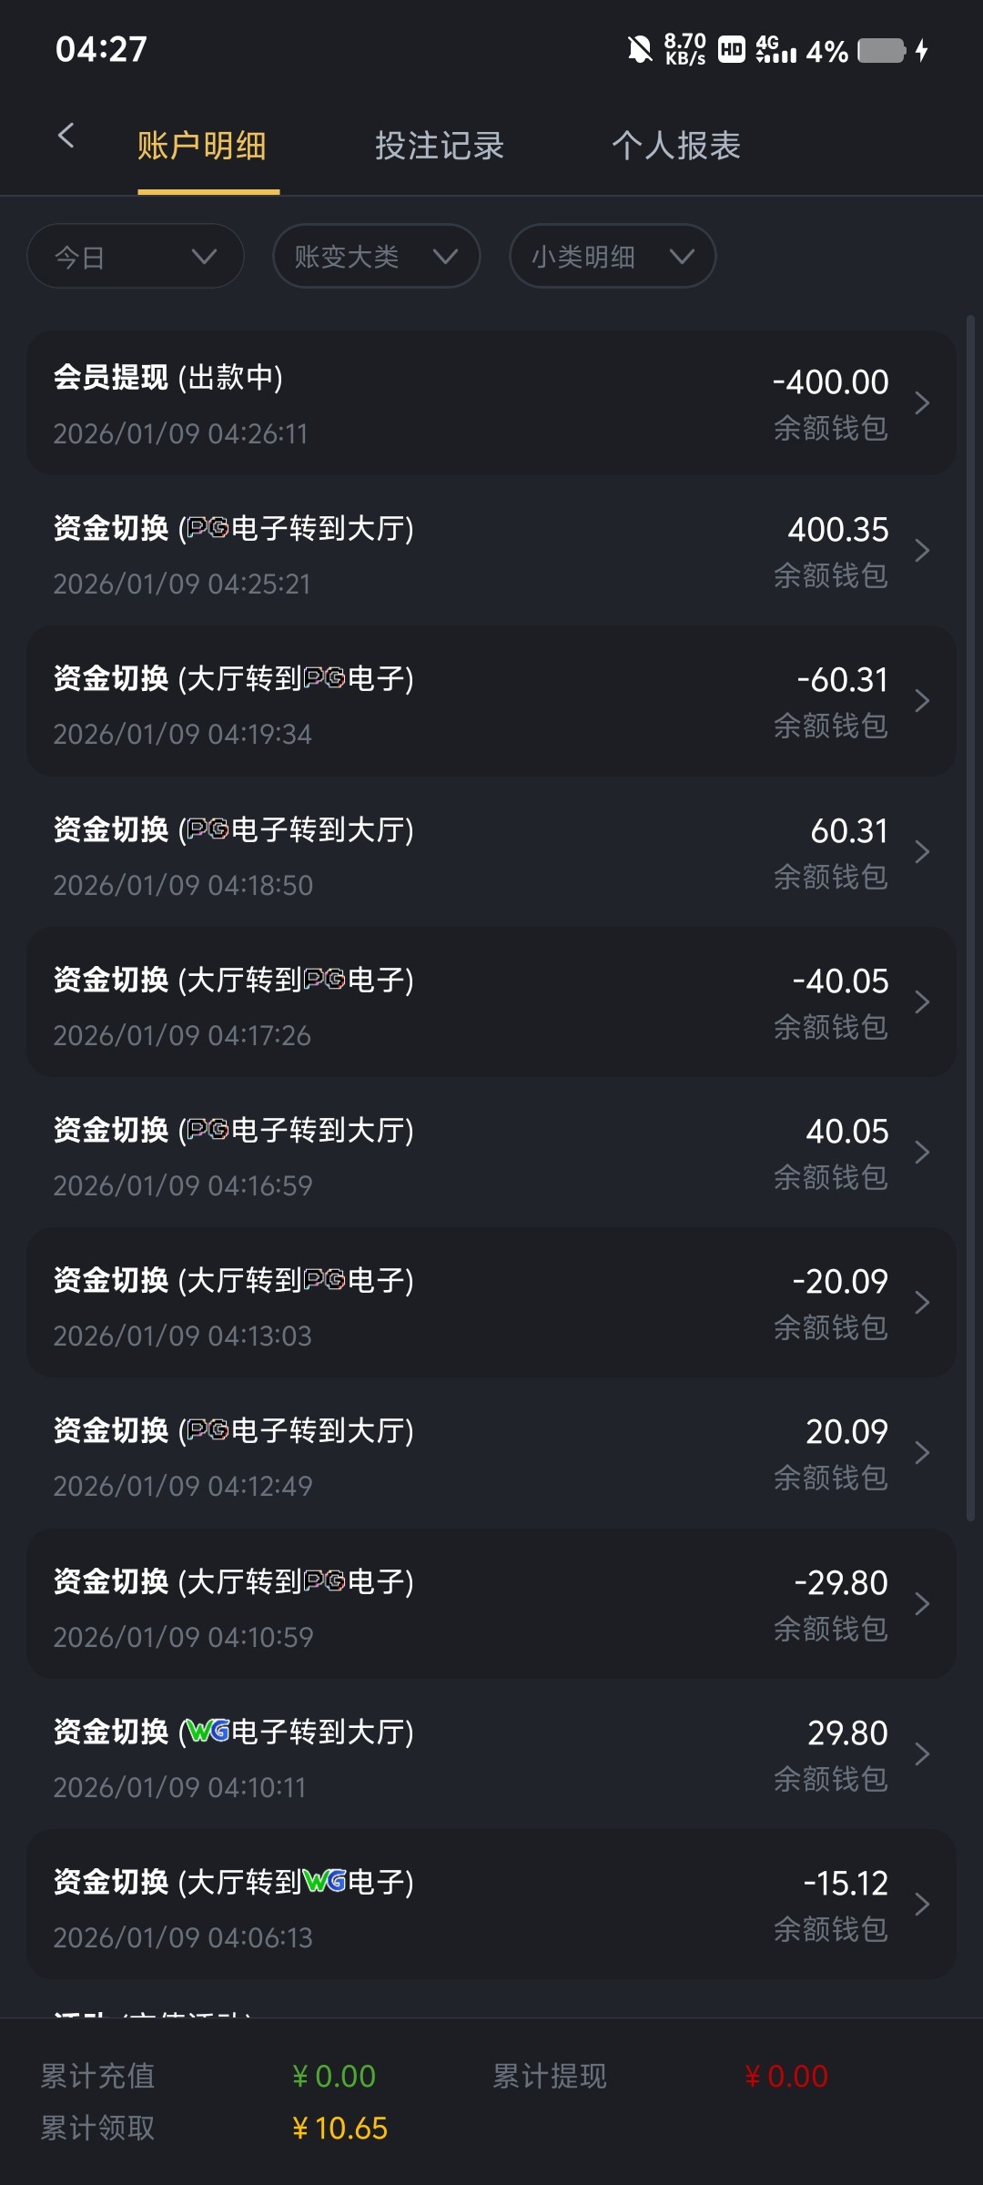Open the 29.80 WG电子转到大厅 record

491,1754
